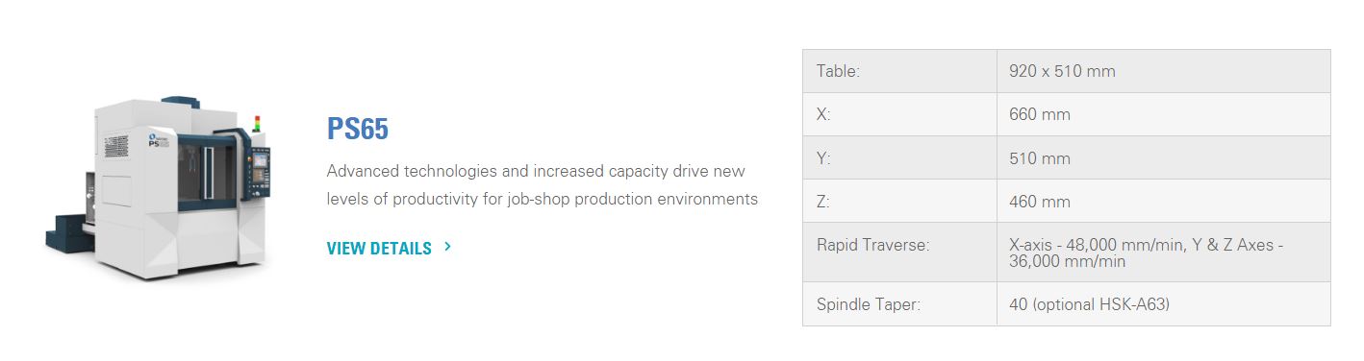Click the PS65 product title
The image size is (1364, 361).
[358, 129]
